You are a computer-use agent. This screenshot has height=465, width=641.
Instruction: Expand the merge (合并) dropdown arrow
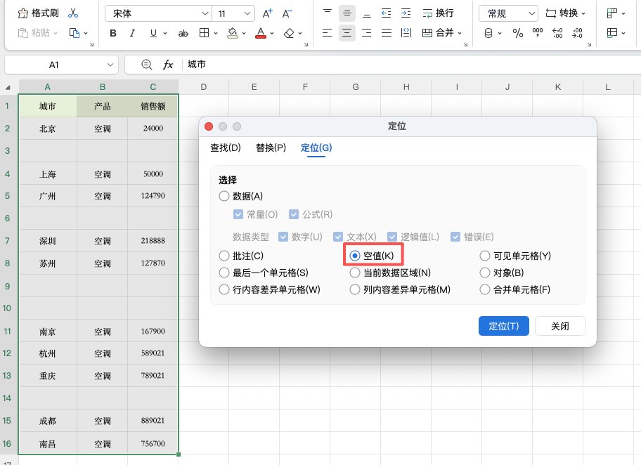coord(460,33)
